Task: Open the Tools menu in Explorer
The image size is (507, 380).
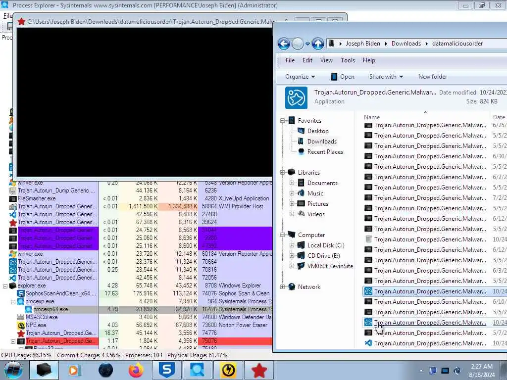Action: point(348,60)
